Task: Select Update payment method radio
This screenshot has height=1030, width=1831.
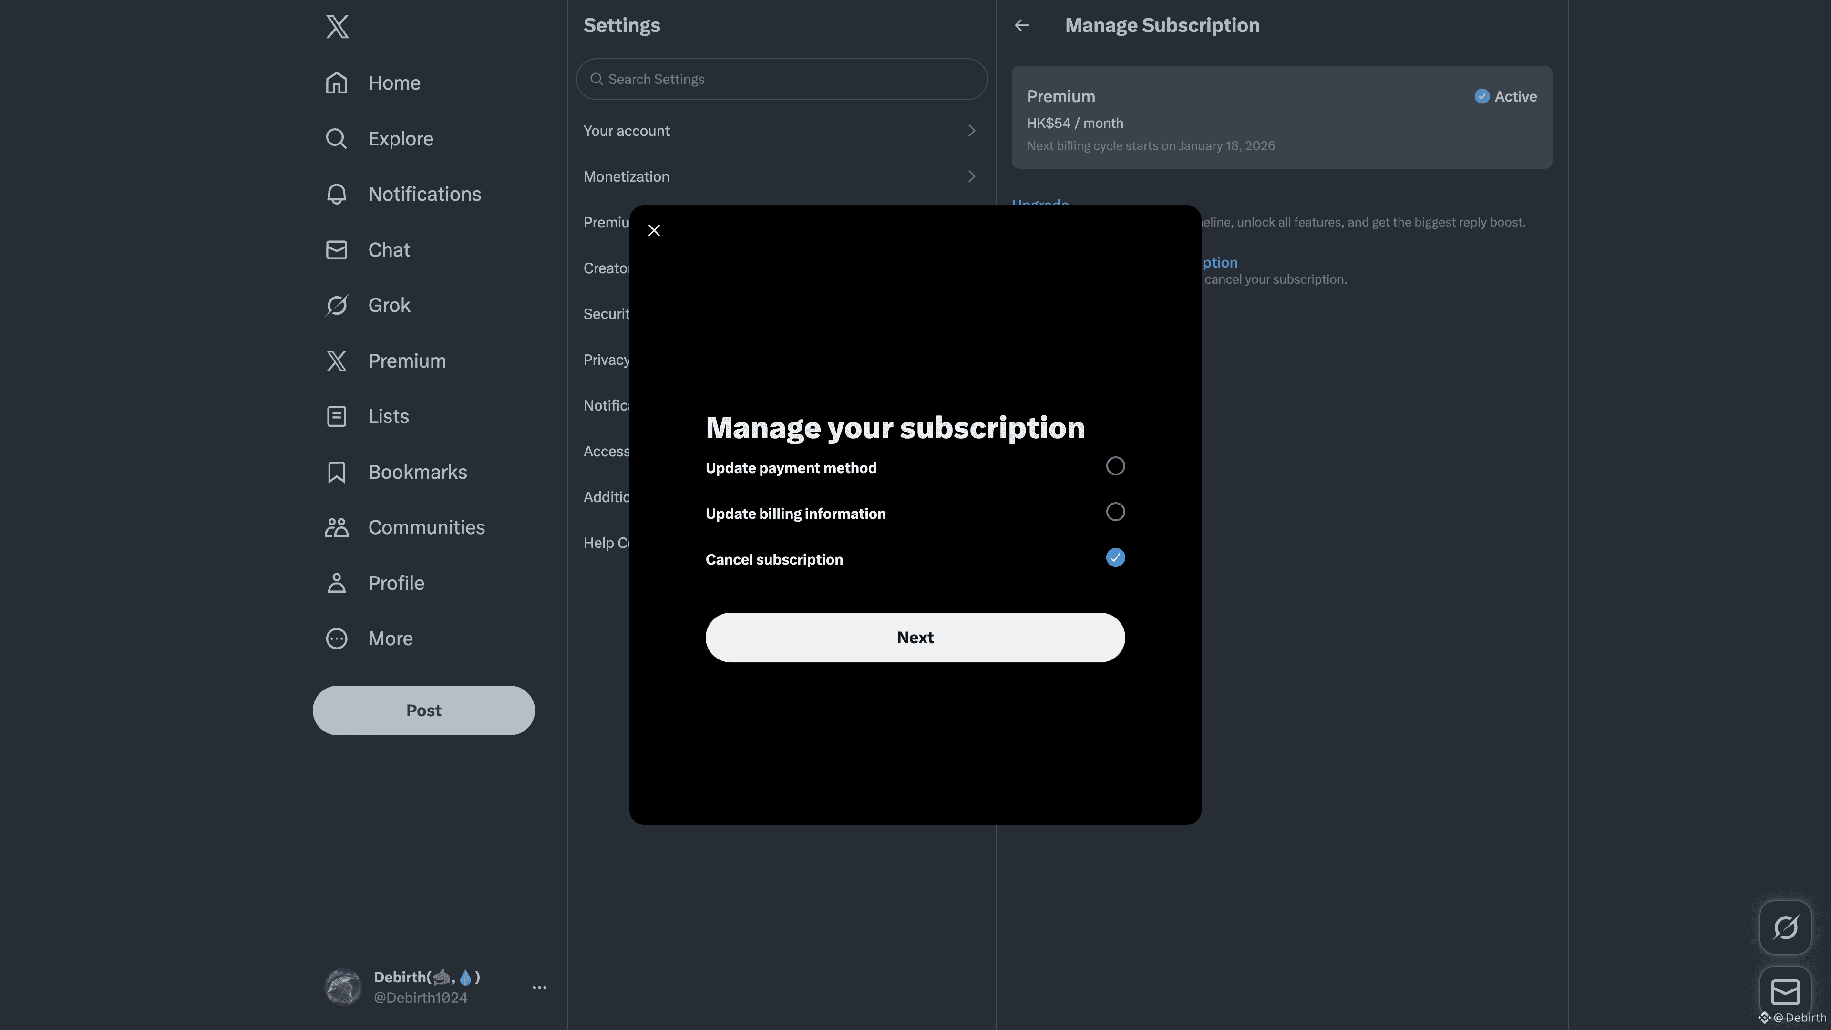Action: pyautogui.click(x=1114, y=466)
